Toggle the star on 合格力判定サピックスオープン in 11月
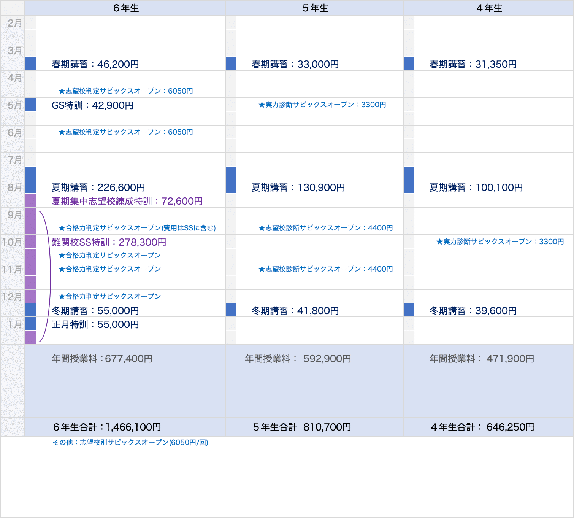This screenshot has width=574, height=518. click(62, 269)
